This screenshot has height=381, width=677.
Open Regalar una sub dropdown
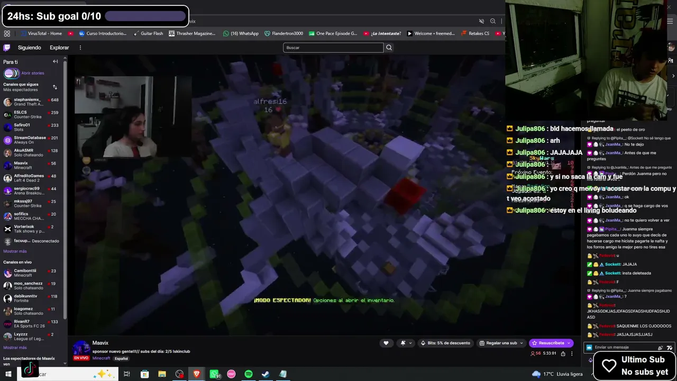(x=501, y=343)
